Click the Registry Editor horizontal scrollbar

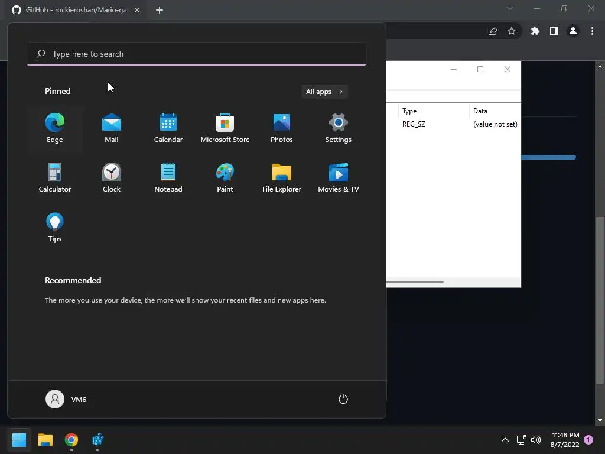(415, 282)
